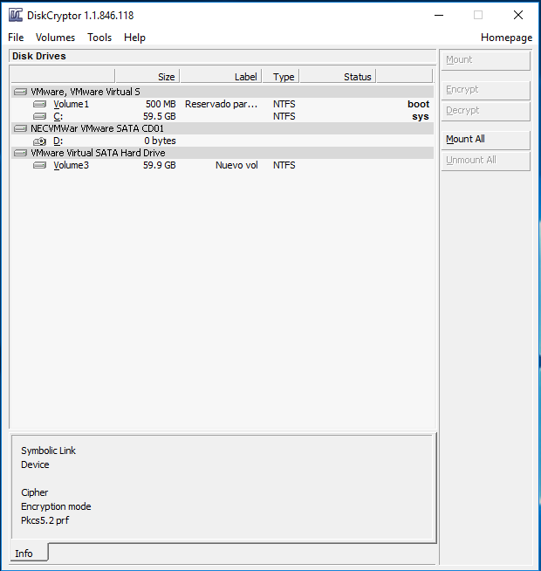Select the C: volume row
This screenshot has height=571, width=541.
[x=223, y=116]
